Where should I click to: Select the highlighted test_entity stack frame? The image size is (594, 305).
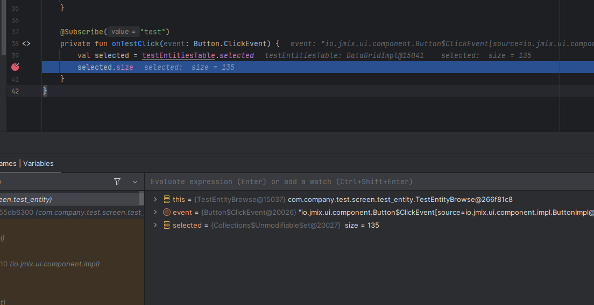click(x=70, y=199)
